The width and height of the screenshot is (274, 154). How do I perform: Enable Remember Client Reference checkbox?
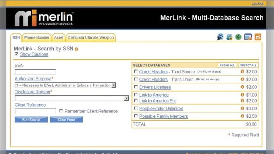[61, 111]
